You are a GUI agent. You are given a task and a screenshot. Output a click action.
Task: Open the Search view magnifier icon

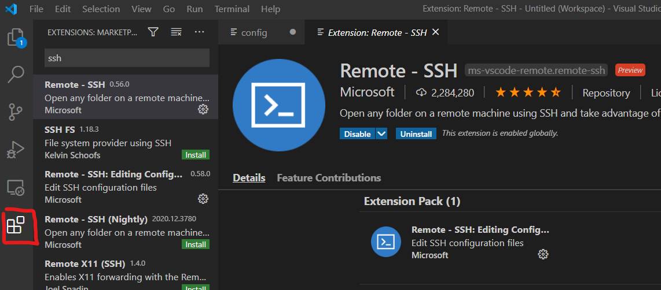[16, 75]
